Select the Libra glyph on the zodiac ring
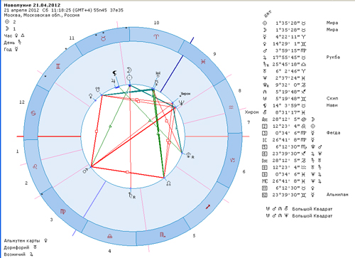The width and height of the screenshot is (355, 258). click(110, 236)
